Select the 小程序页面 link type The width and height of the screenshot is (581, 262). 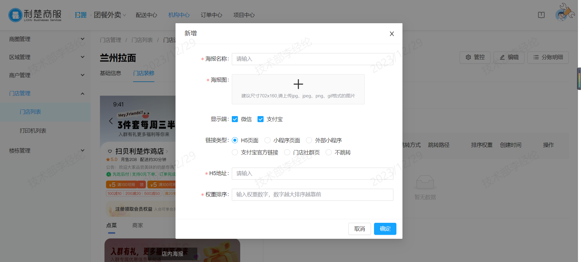coord(268,140)
